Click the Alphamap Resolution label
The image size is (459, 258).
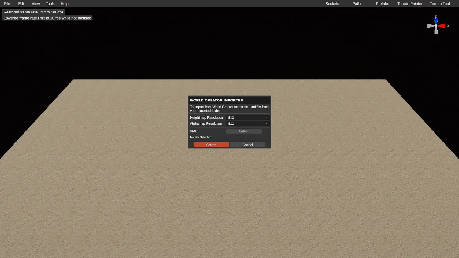tap(206, 123)
